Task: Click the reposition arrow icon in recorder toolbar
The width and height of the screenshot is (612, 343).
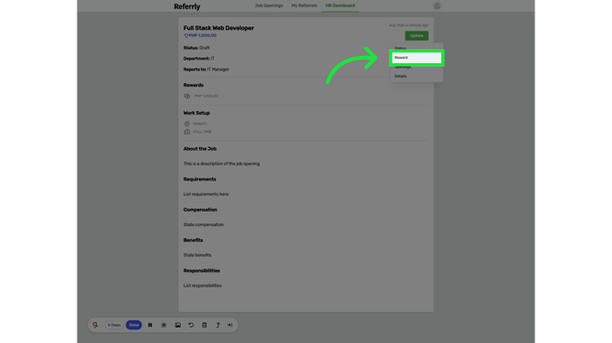Action: 217,325
